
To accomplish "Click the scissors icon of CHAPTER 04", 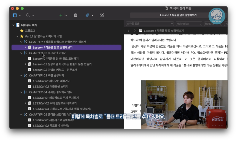I will (x=25, y=92).
